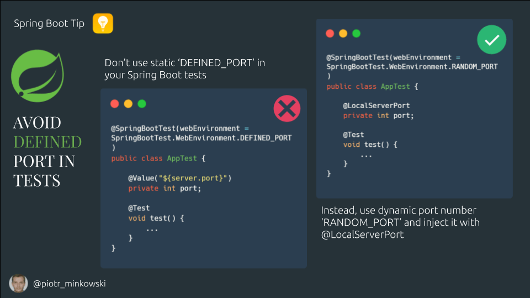Click 'void test() {' in right code window

[370, 145]
